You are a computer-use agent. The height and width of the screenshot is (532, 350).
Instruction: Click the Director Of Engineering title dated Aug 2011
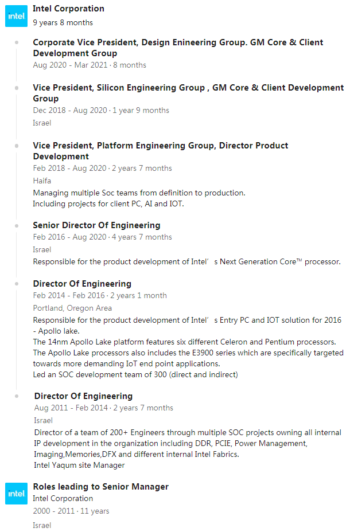[x=83, y=396]
